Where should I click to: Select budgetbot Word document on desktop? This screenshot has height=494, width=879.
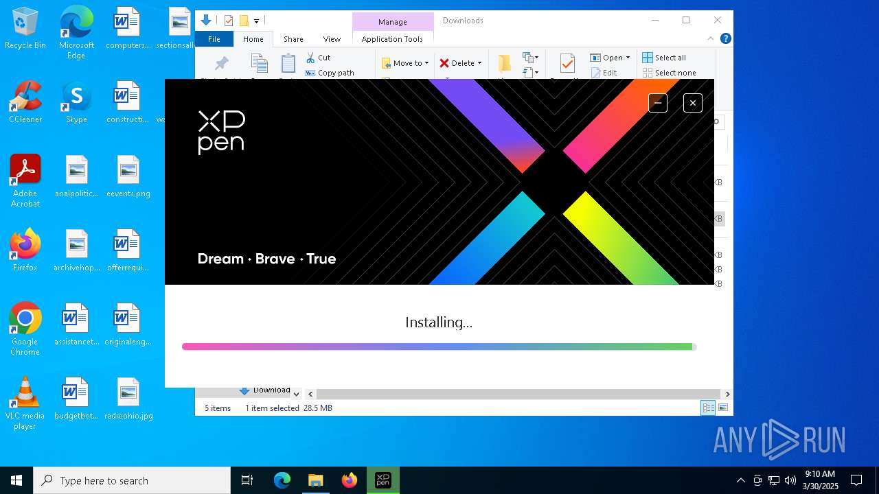(x=76, y=399)
